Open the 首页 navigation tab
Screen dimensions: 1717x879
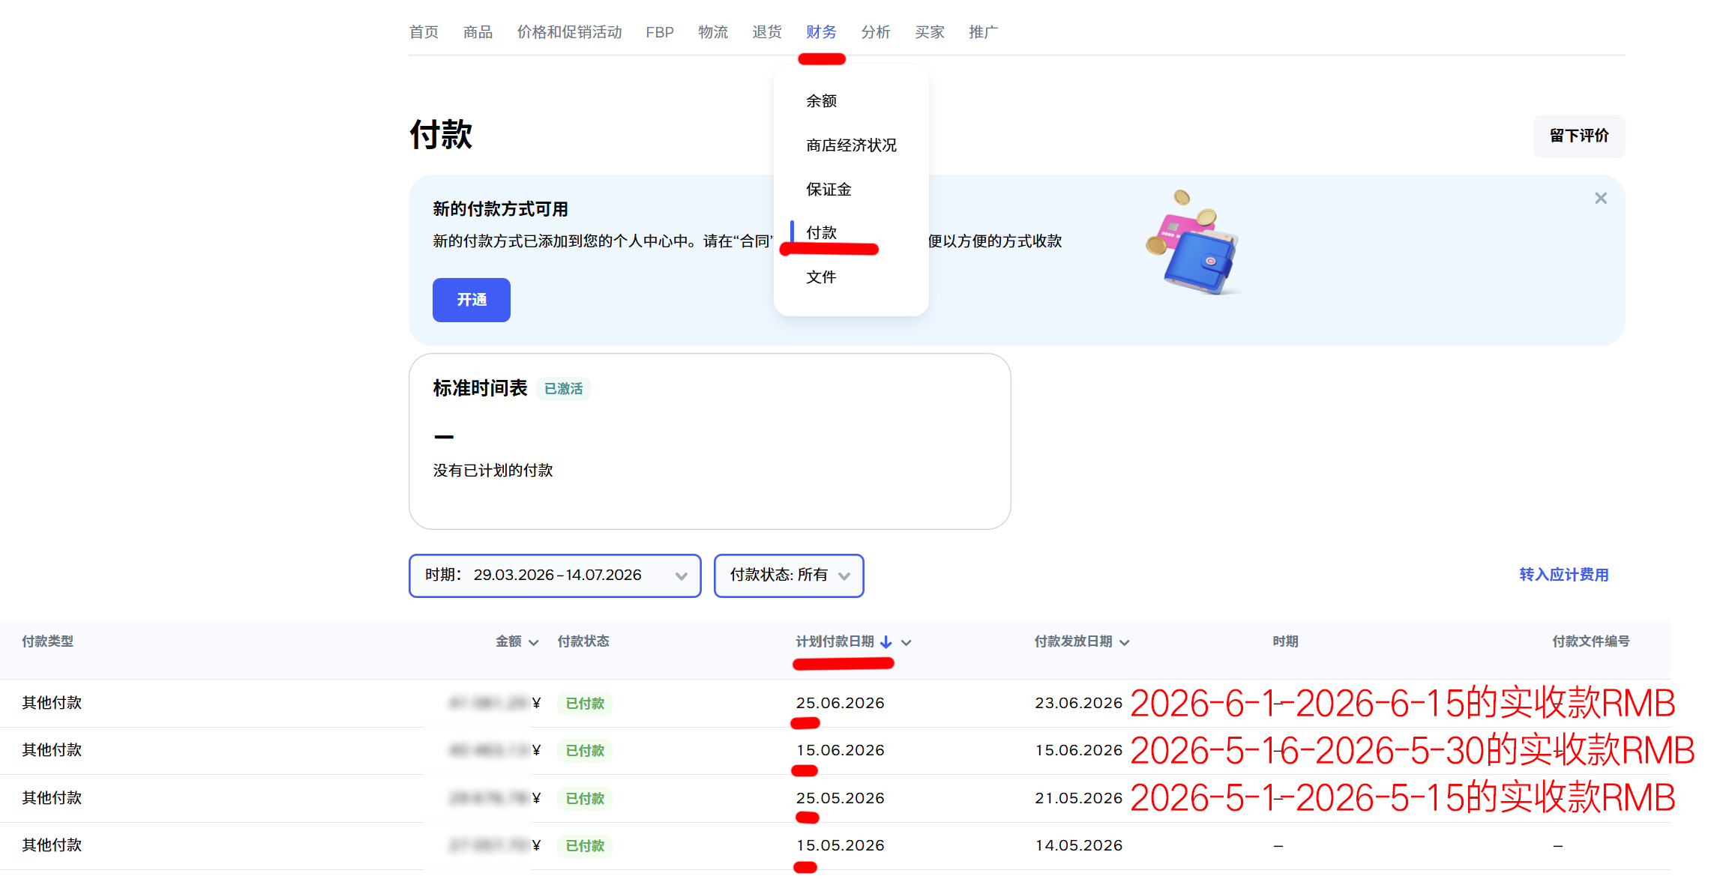point(424,32)
